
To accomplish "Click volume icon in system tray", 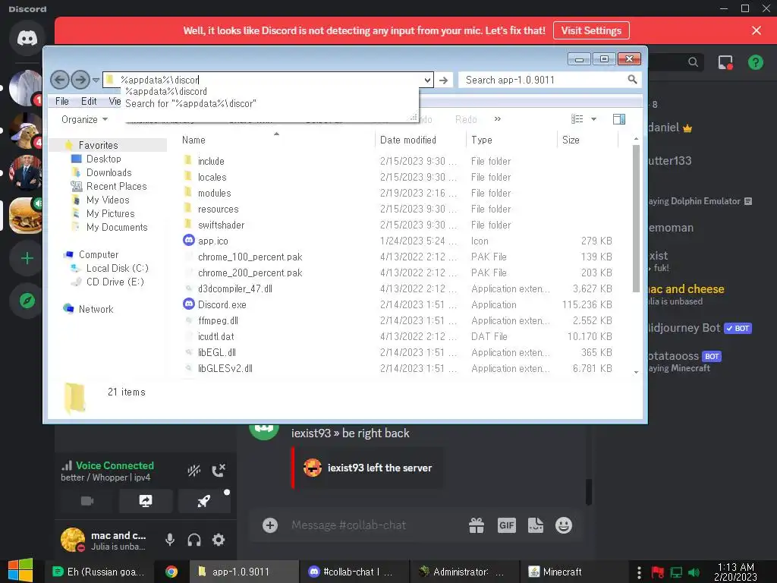I will [x=694, y=572].
